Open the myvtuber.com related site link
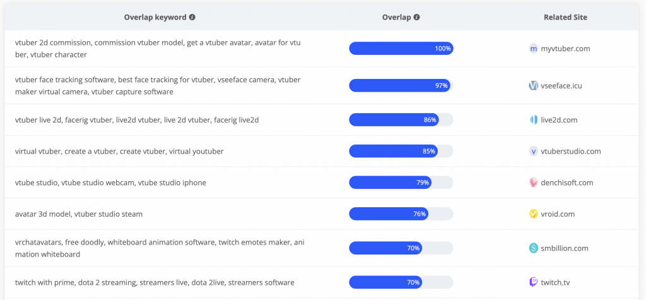The image size is (646, 300). click(565, 49)
